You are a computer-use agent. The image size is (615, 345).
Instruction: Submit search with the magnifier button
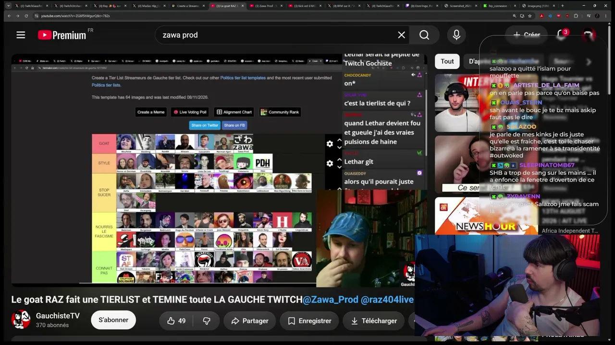coord(424,34)
